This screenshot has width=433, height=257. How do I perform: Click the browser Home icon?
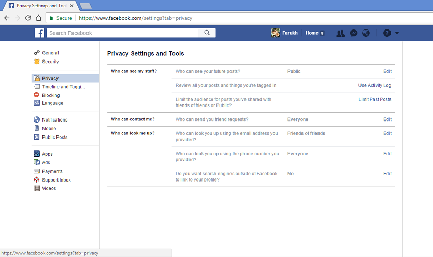[x=39, y=18]
